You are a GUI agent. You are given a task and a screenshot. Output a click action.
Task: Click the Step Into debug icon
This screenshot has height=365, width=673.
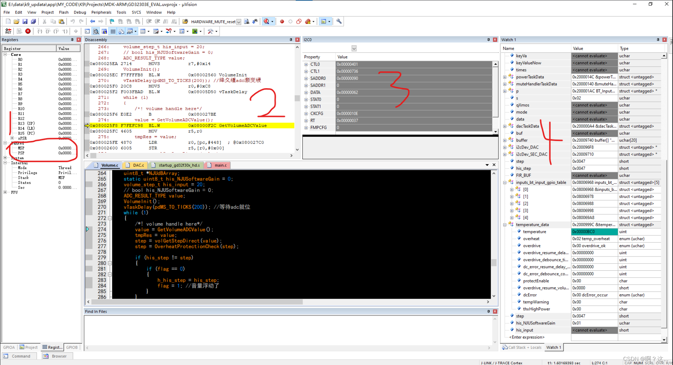click(40, 31)
